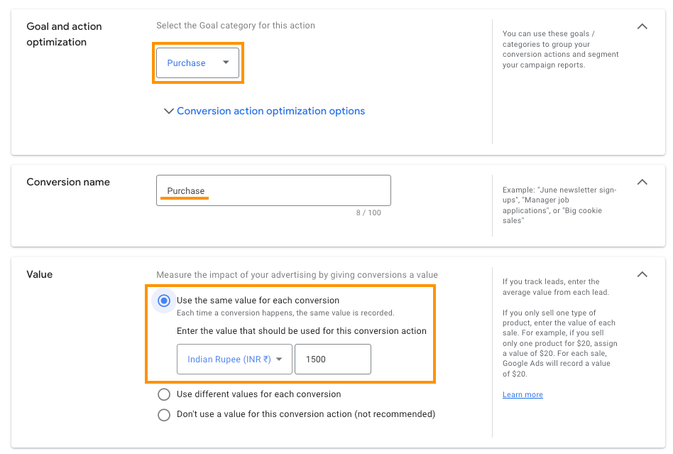Image resolution: width=673 pixels, height=454 pixels.
Task: Click the selected blue radio icon for same value
Action: tap(164, 301)
